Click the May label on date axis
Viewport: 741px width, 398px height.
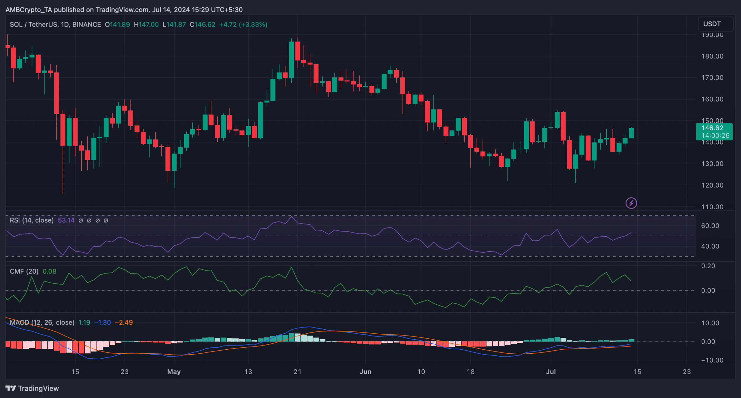point(174,372)
